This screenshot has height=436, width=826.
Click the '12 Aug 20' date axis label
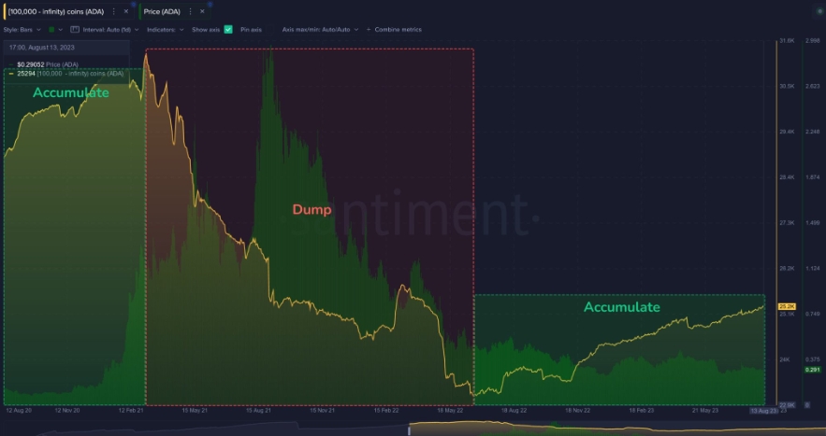(x=19, y=410)
